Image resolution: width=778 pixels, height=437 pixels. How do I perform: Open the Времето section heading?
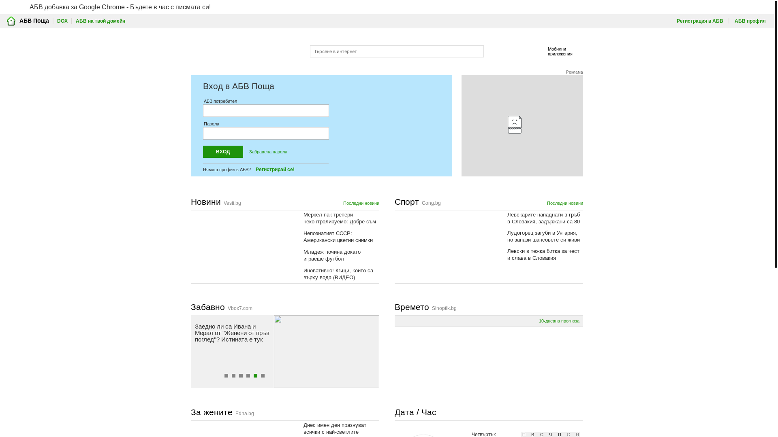click(412, 307)
